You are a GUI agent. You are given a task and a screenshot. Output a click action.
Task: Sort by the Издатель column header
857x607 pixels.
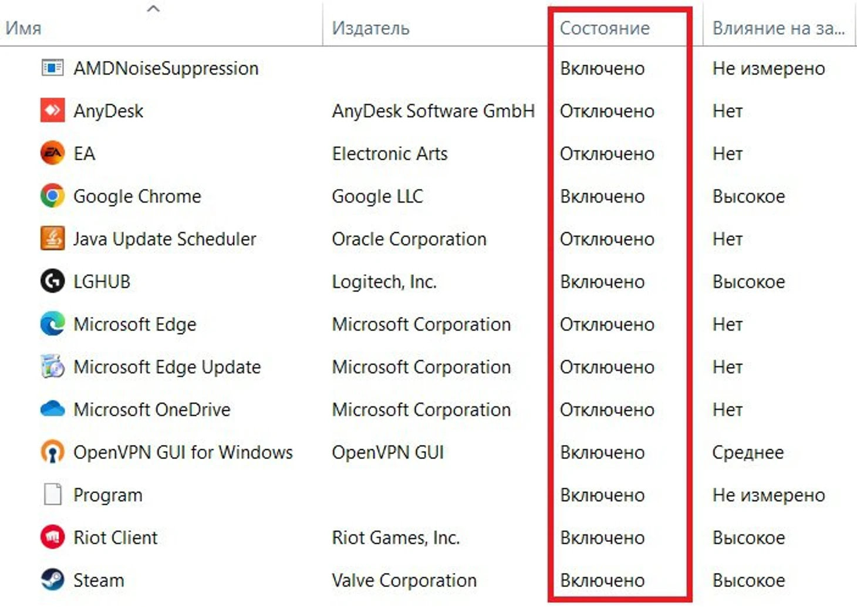click(370, 28)
